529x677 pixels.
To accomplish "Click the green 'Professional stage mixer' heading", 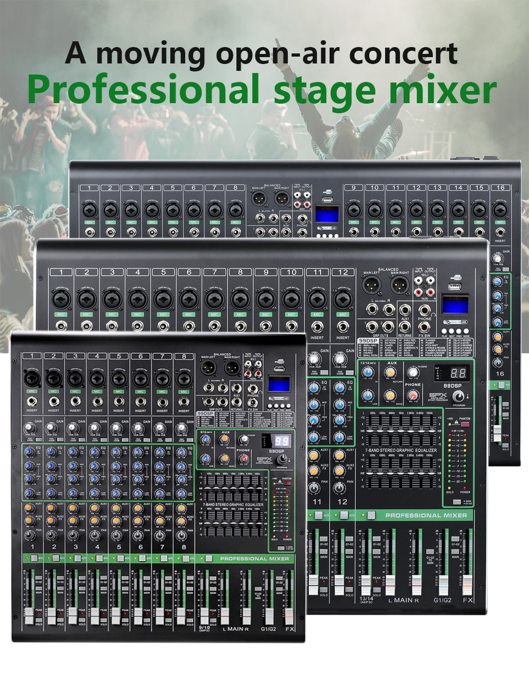I will pyautogui.click(x=262, y=90).
